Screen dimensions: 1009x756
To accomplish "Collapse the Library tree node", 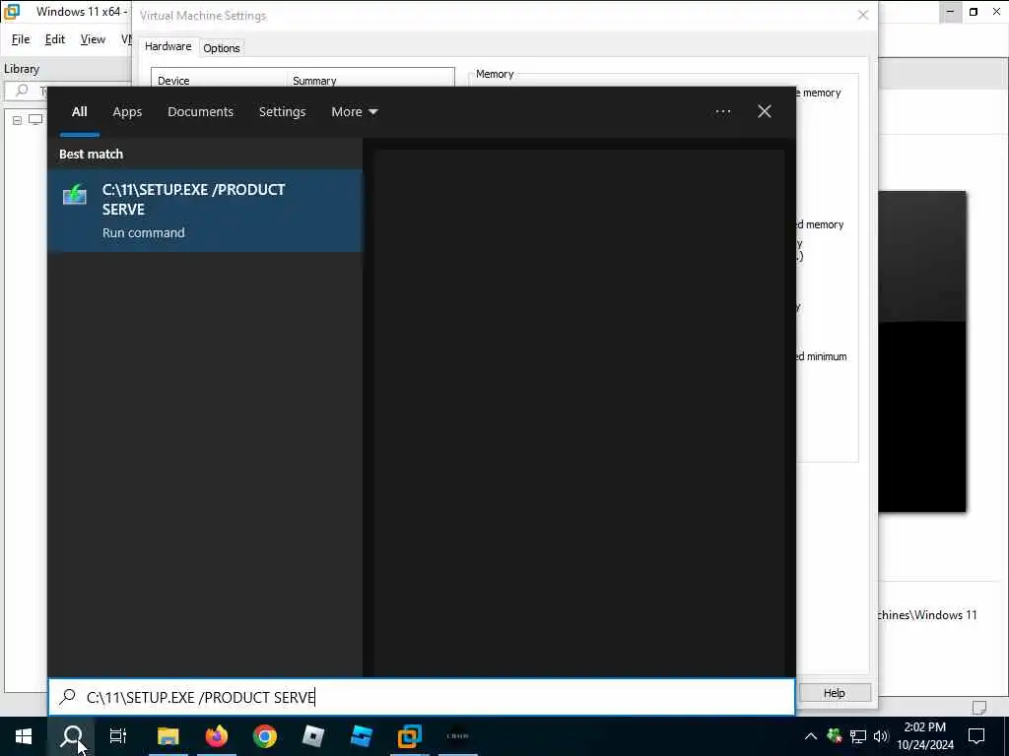I will pyautogui.click(x=18, y=120).
